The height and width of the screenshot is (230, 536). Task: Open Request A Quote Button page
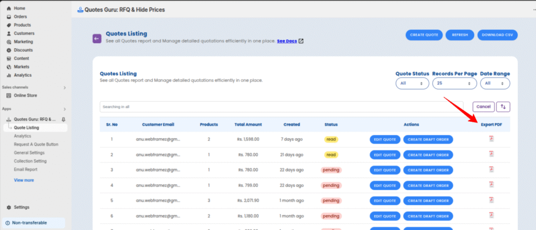click(x=36, y=144)
